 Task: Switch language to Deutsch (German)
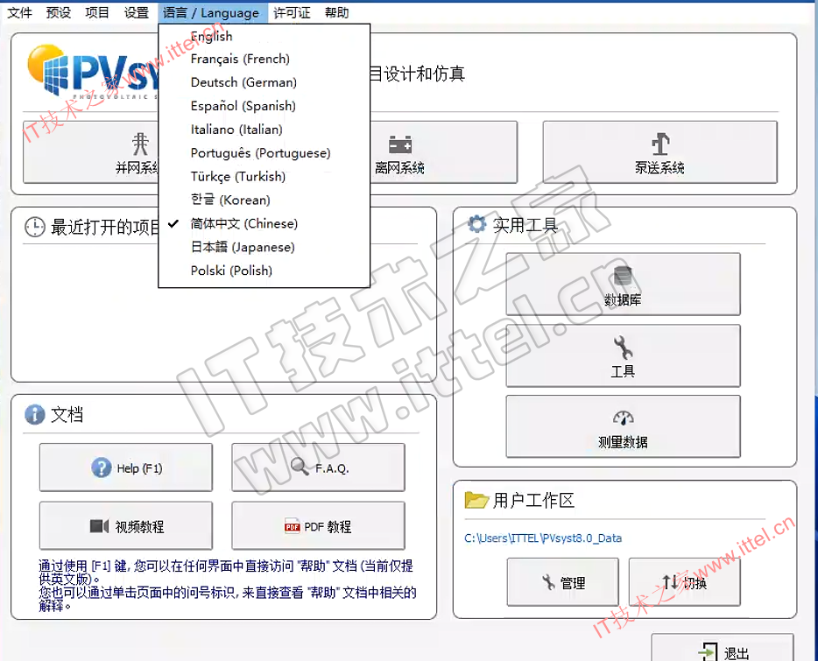pos(243,82)
